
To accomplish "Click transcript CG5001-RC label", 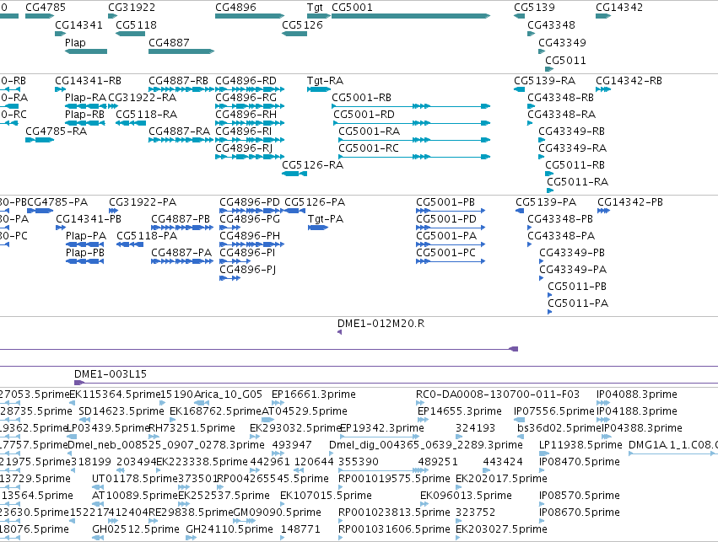I will [369, 148].
